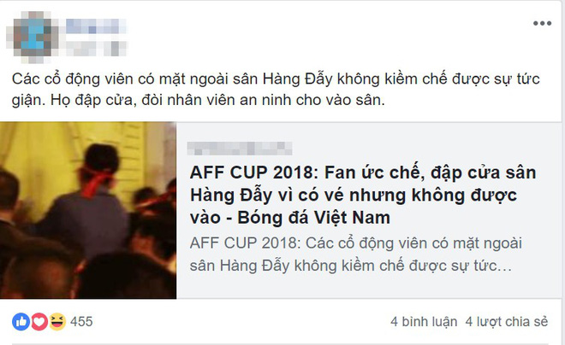Click the blurred poster name
The image size is (565, 345).
96,26
